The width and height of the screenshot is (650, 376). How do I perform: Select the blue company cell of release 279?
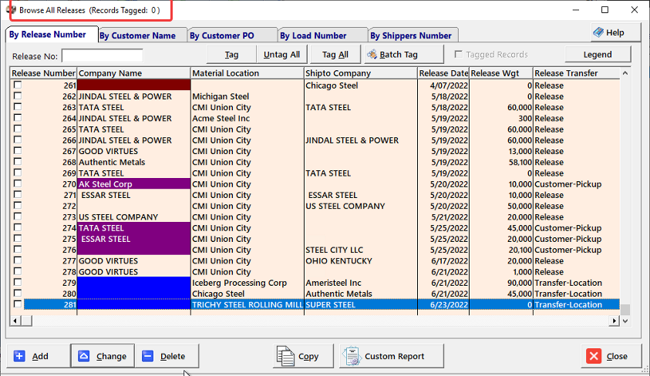point(134,283)
